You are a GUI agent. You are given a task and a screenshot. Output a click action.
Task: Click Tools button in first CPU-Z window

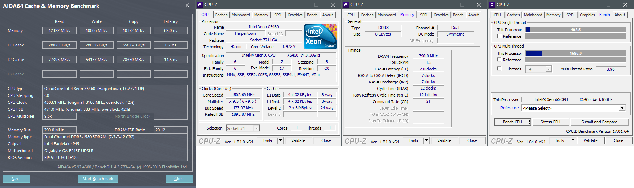[267, 140]
